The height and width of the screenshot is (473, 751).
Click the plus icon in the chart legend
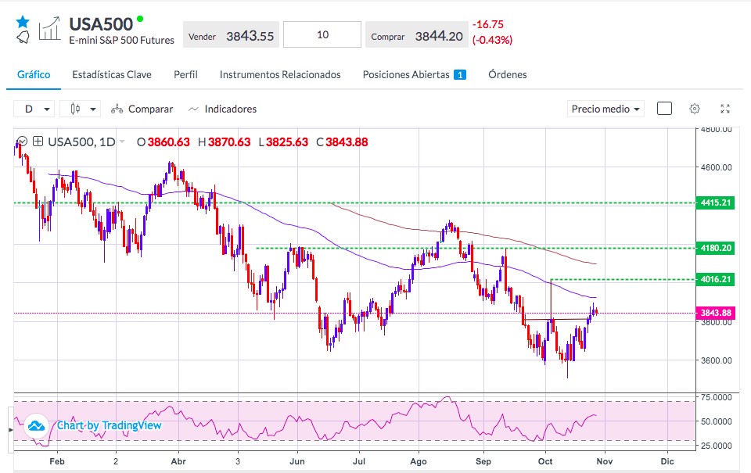pos(38,142)
